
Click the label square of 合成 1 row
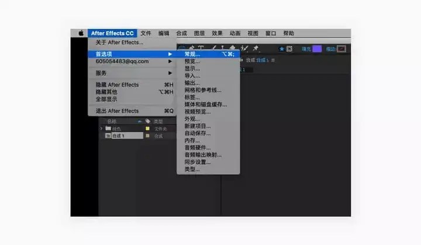tap(147, 136)
